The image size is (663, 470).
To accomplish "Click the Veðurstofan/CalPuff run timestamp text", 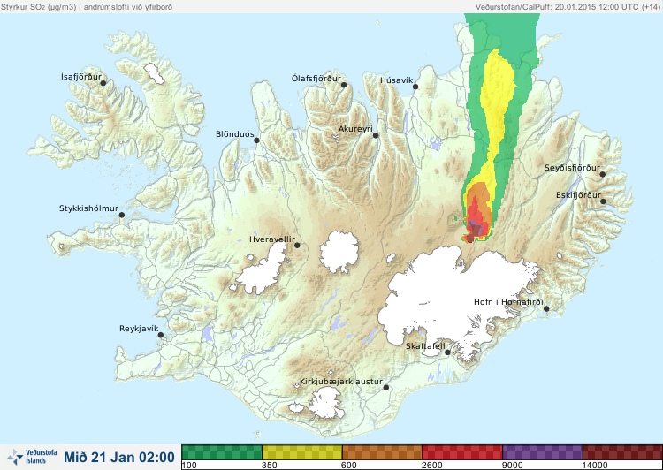I will coord(568,7).
